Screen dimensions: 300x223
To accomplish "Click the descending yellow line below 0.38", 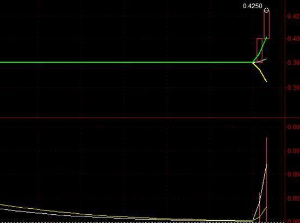I will (260, 71).
